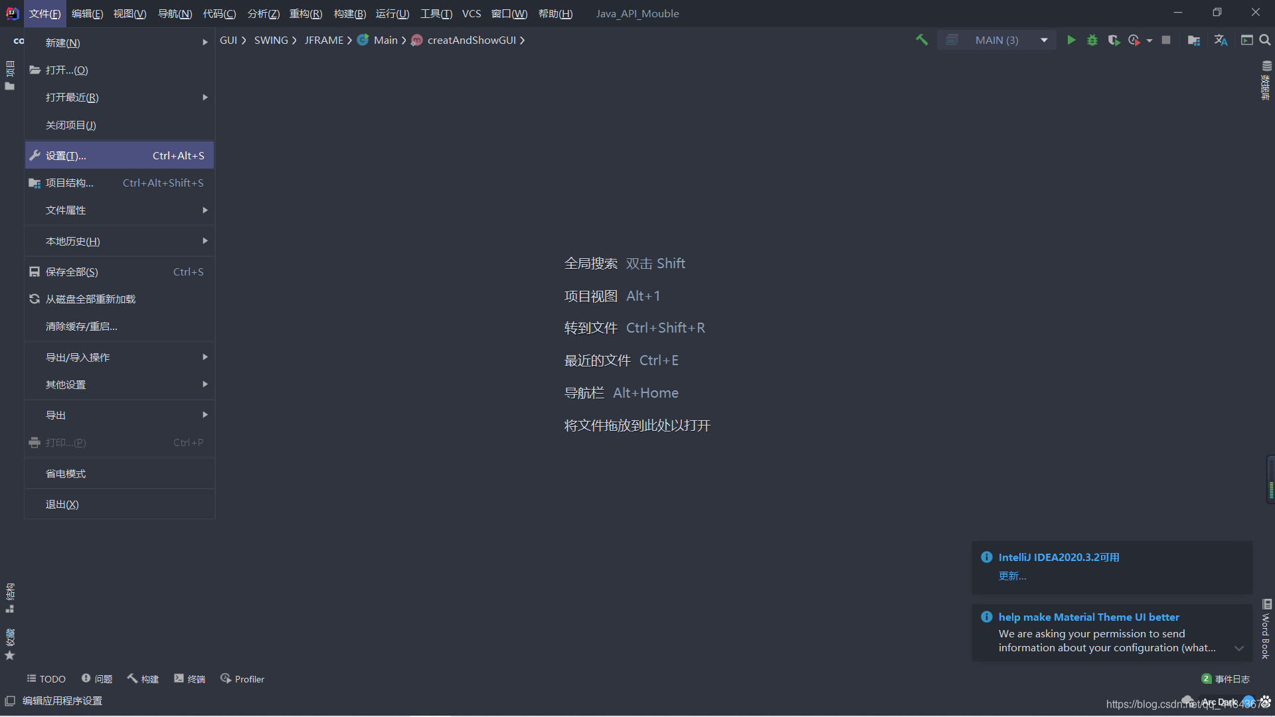This screenshot has width=1275, height=717.
Task: Expand the 其他设置 submenu
Action: pyautogui.click(x=120, y=384)
